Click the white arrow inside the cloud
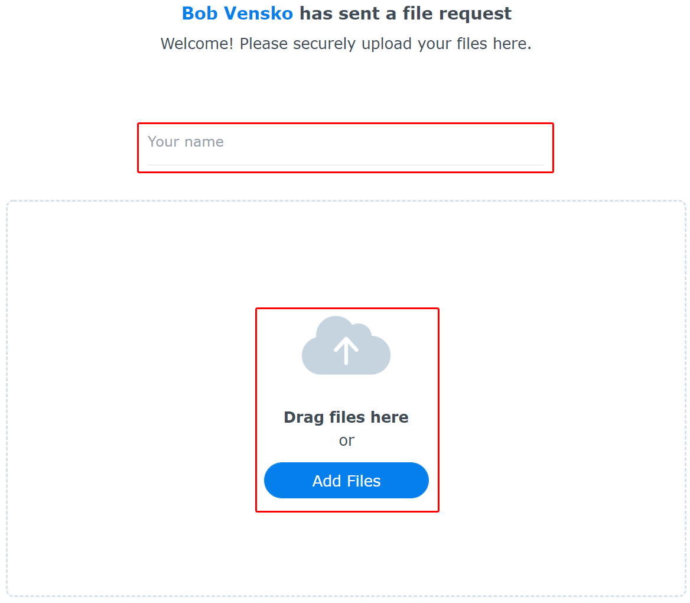This screenshot has height=603, width=690. tap(346, 351)
